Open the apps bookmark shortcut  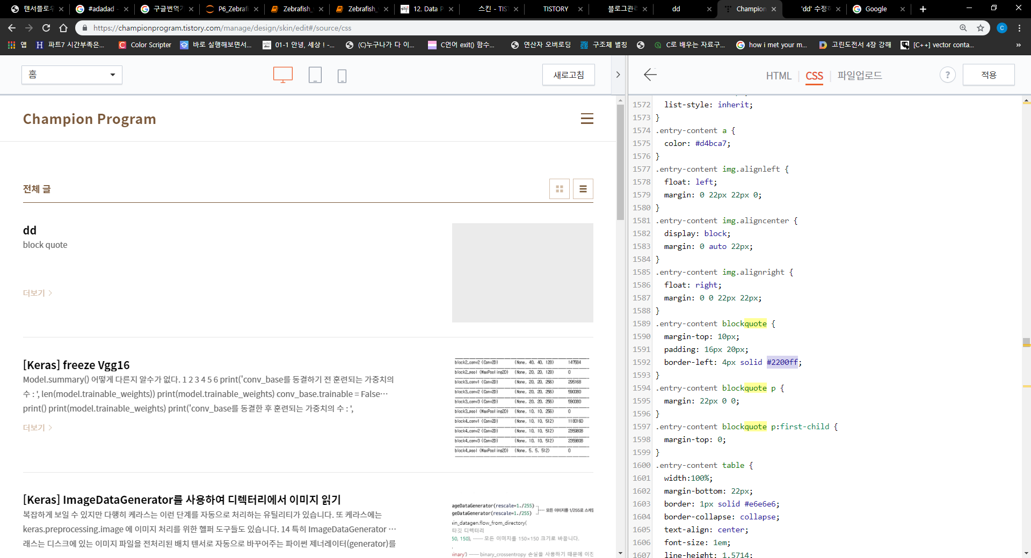pos(17,45)
